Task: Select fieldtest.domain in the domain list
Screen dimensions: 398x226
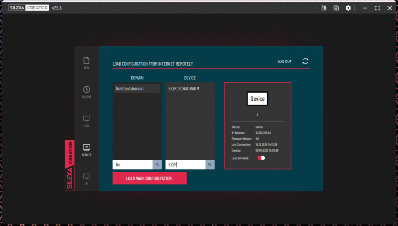Action: point(137,89)
